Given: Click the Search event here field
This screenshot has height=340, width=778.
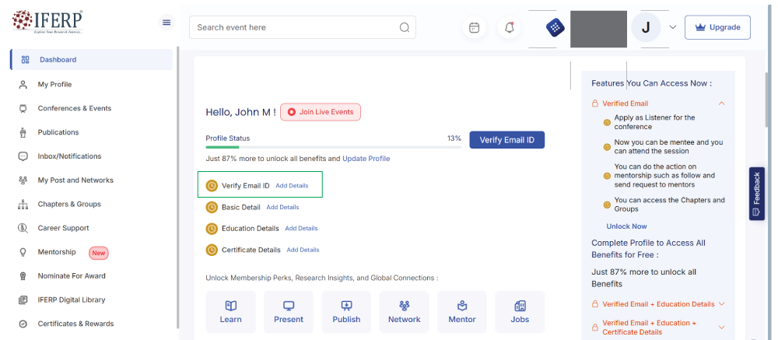Looking at the screenshot, I should [x=296, y=27].
